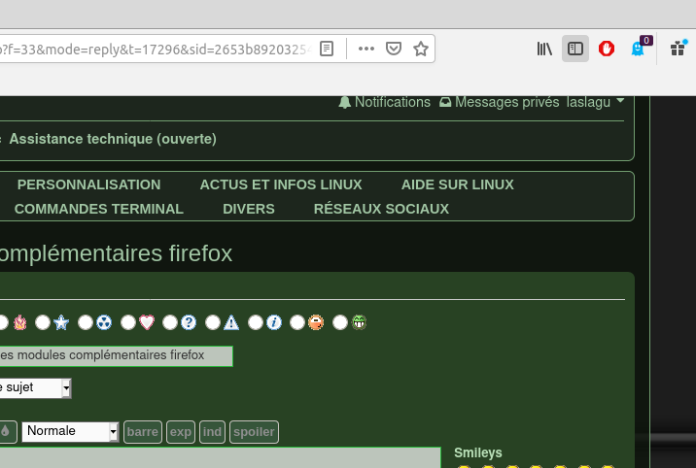Viewport: 696px width, 468px height.
Task: Open ACTUS ET INFOS LINUX menu
Action: coord(281,184)
